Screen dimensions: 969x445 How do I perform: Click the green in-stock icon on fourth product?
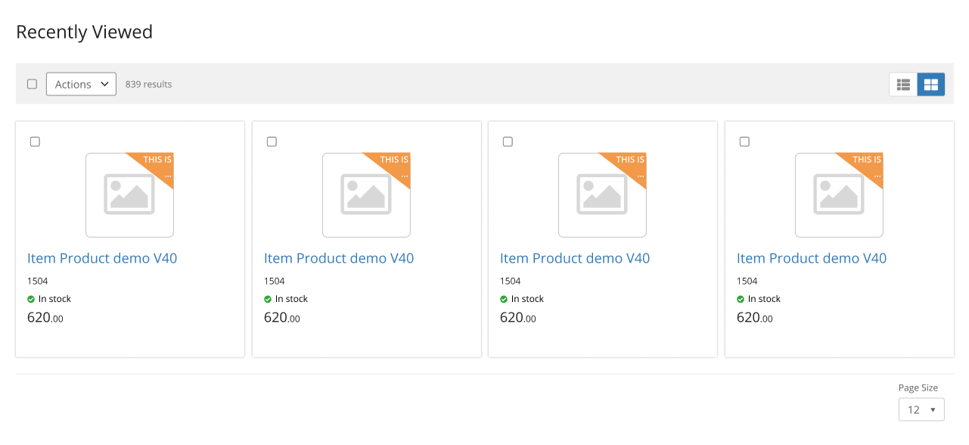[x=741, y=299]
